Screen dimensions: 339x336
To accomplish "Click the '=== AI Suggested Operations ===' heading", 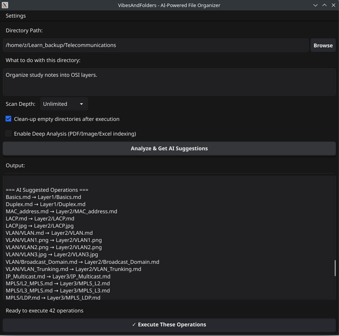I will [x=47, y=190].
